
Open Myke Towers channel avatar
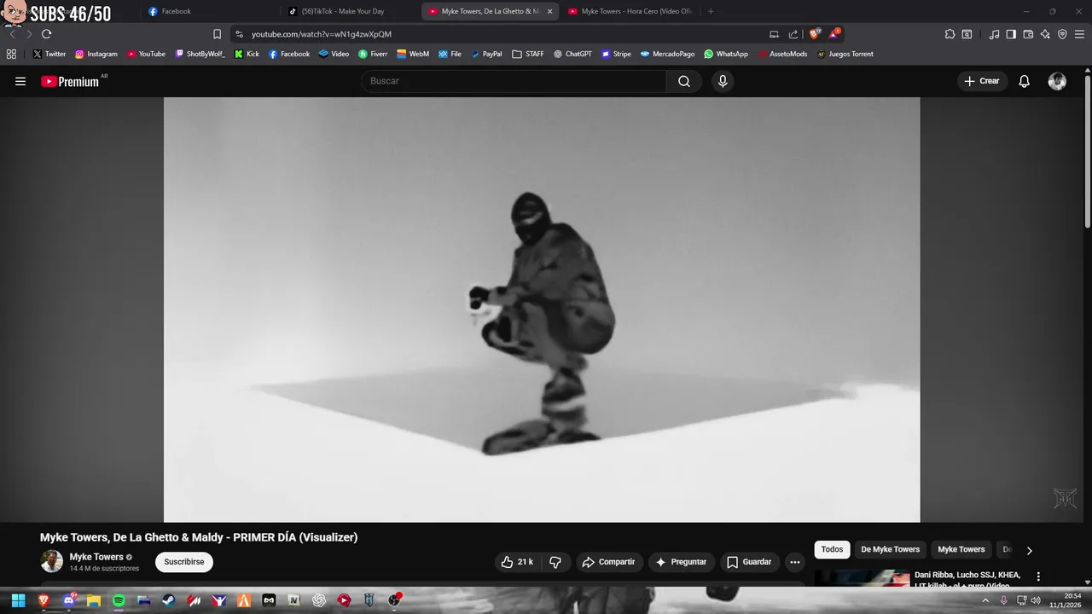point(52,561)
